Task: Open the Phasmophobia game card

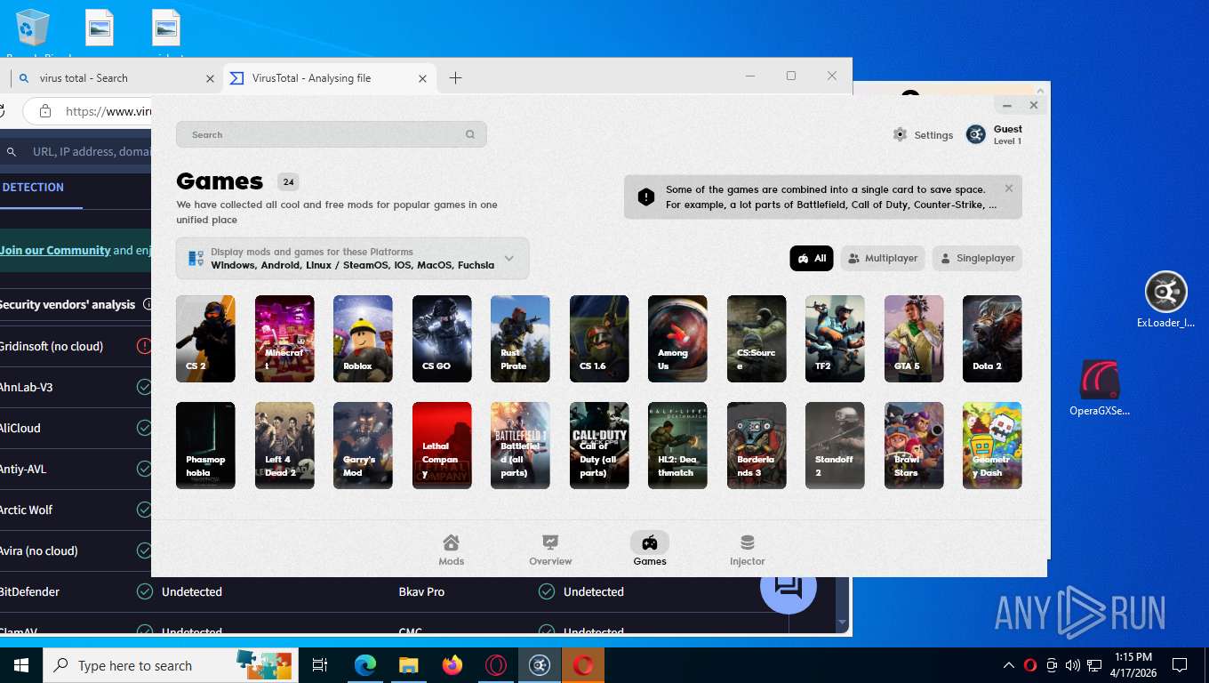Action: 205,446
